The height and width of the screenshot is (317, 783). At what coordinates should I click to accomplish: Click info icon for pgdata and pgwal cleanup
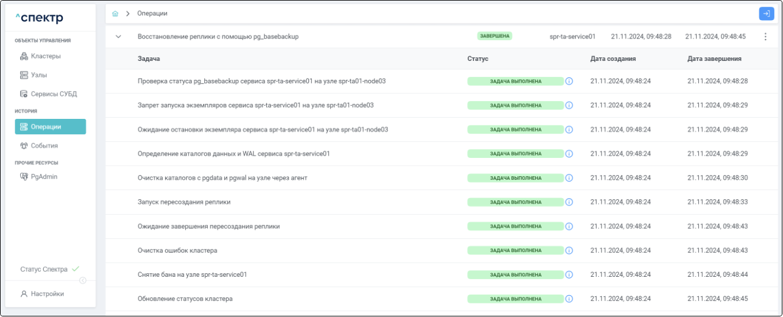(569, 178)
